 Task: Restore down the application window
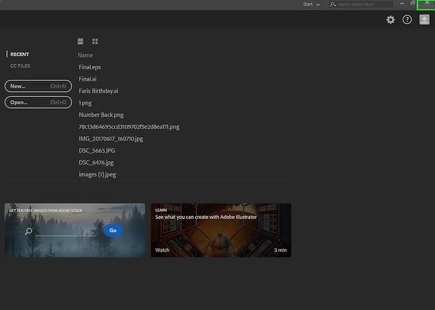(413, 3)
